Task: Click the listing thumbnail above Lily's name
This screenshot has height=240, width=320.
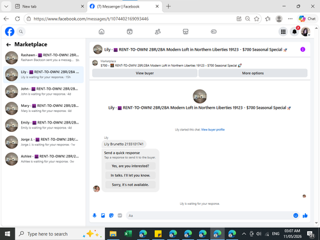Action: point(200,96)
